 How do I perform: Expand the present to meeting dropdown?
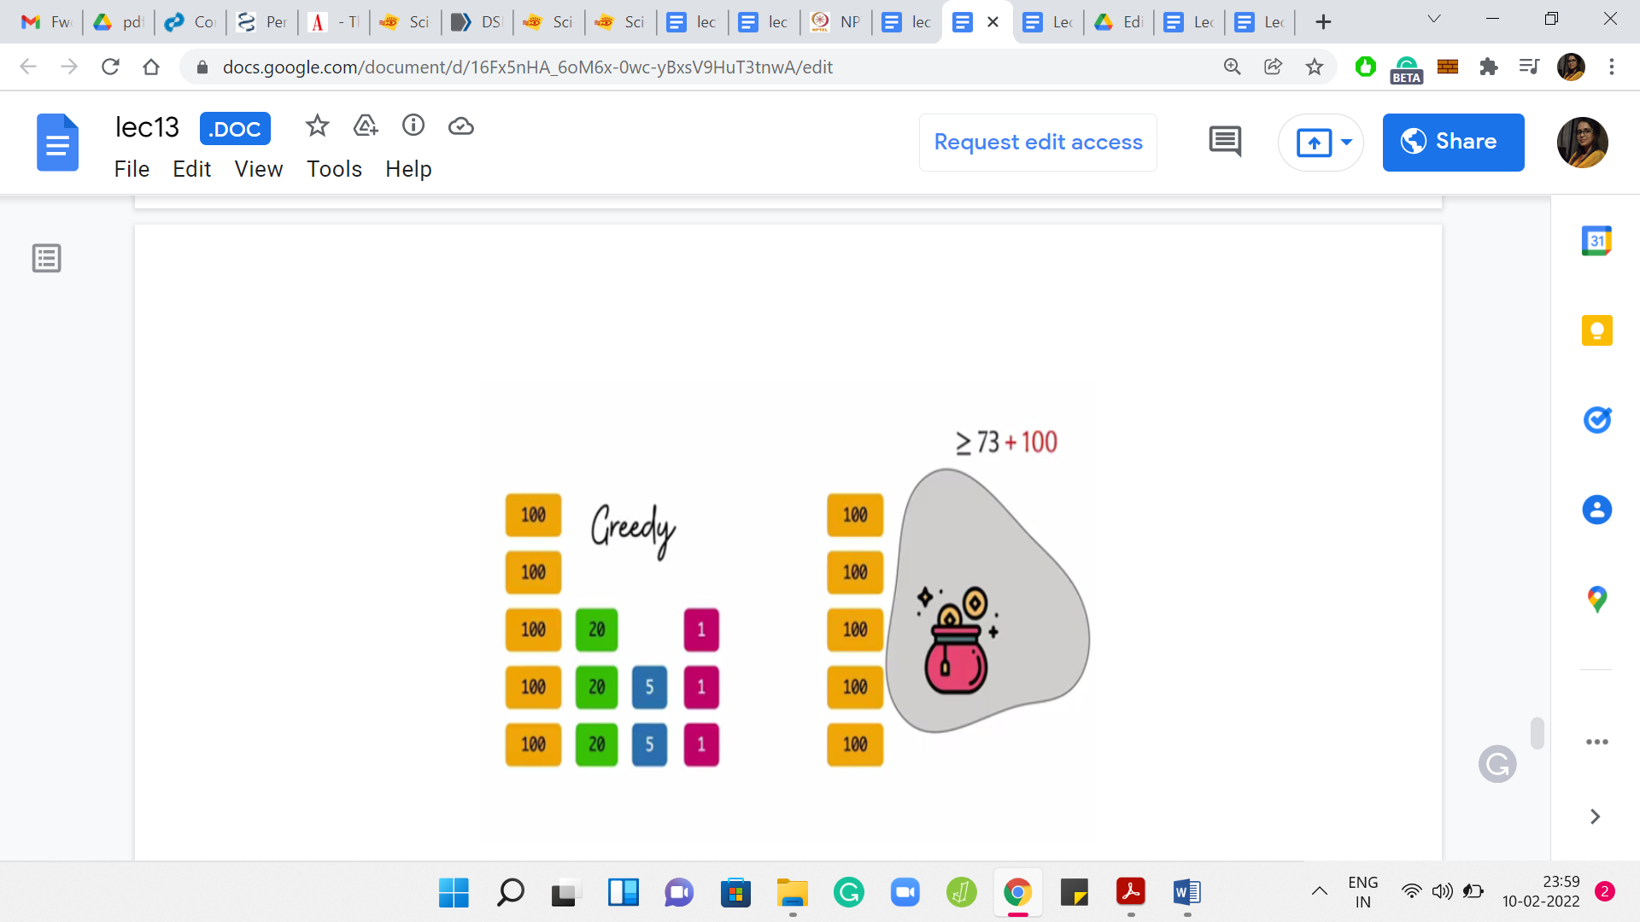click(x=1347, y=142)
